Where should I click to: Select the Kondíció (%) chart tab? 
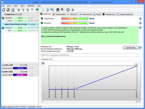point(47,60)
